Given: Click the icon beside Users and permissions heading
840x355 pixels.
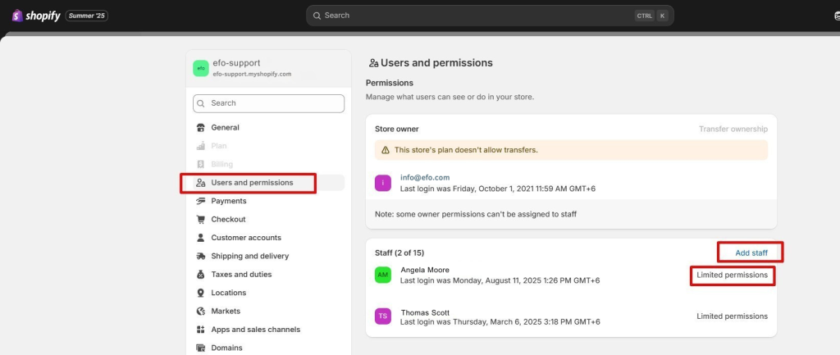Looking at the screenshot, I should point(374,63).
